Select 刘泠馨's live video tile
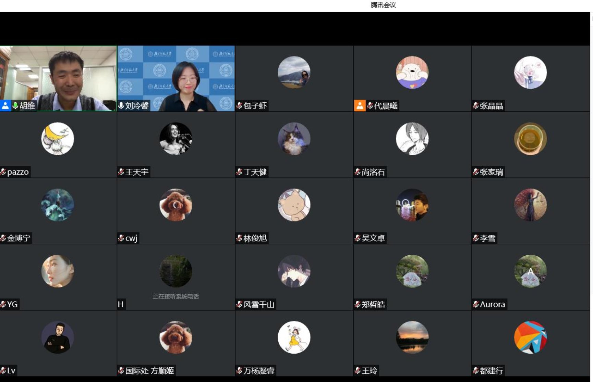593x382 pixels. coord(176,75)
